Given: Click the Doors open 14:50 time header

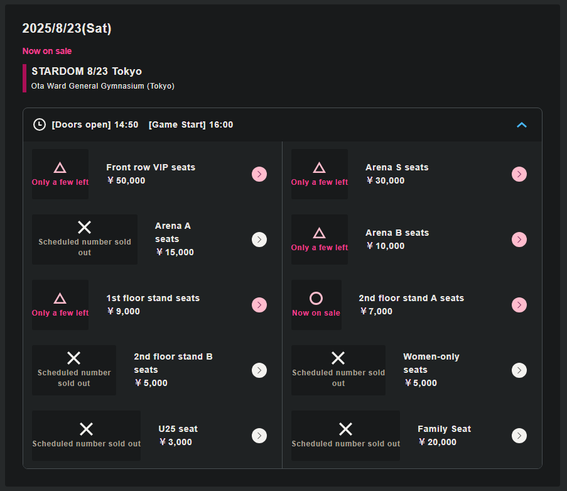Looking at the screenshot, I should [95, 124].
